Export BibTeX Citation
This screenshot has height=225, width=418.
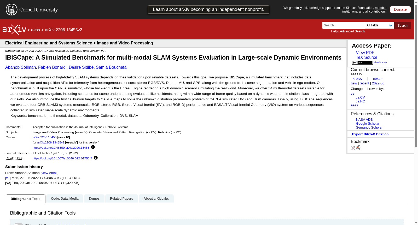pos(370,134)
